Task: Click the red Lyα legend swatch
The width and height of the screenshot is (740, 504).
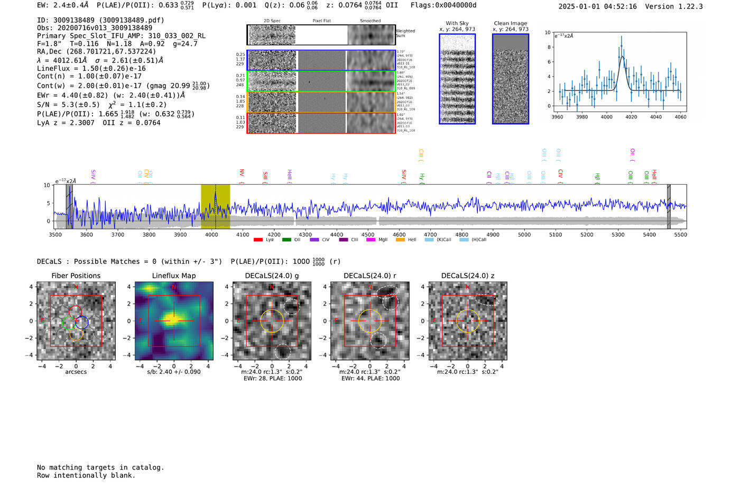Action: (x=258, y=240)
